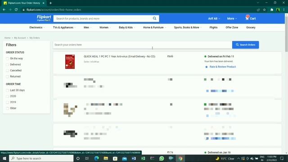The height and width of the screenshot is (162, 288).
Task: Check the Delivered filter
Action: 7,65
